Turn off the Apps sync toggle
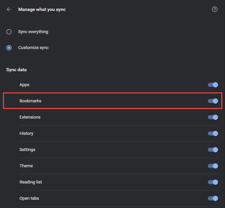The width and height of the screenshot is (225, 208). click(213, 85)
